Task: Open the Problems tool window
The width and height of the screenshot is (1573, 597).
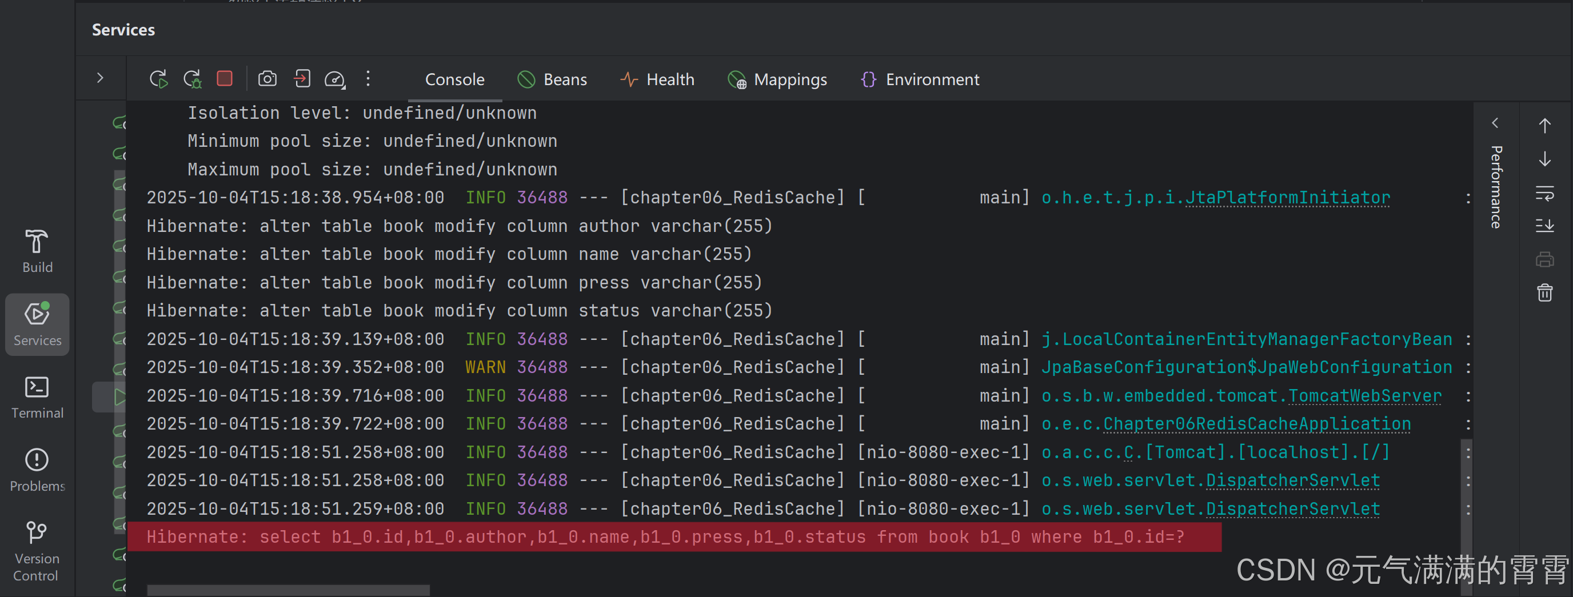Action: click(x=37, y=470)
